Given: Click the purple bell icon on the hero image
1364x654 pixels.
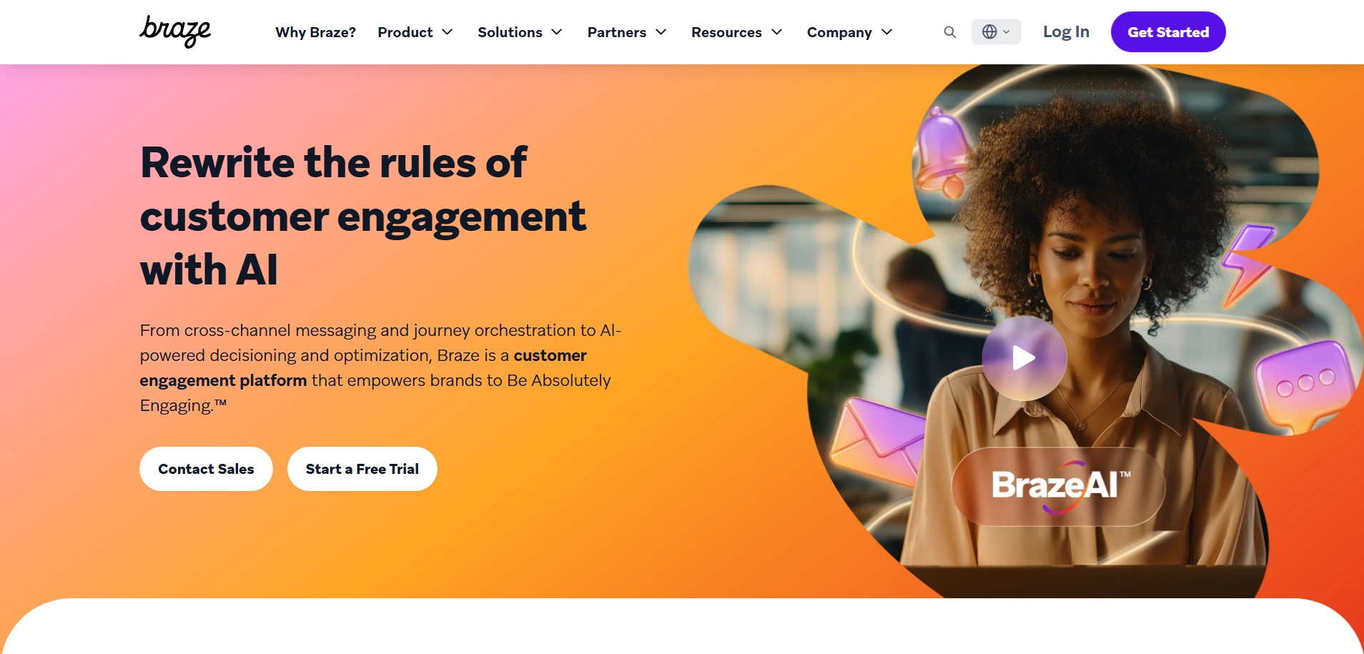Looking at the screenshot, I should tap(943, 154).
